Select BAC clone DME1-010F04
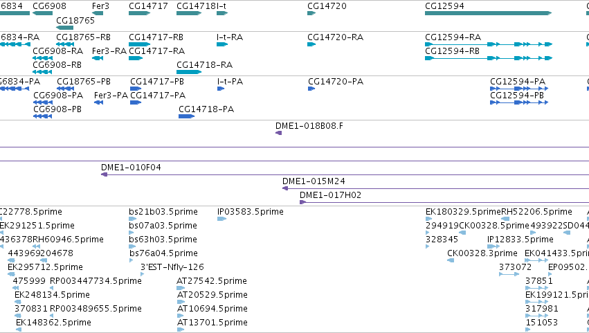This screenshot has width=589, height=333. [131, 168]
